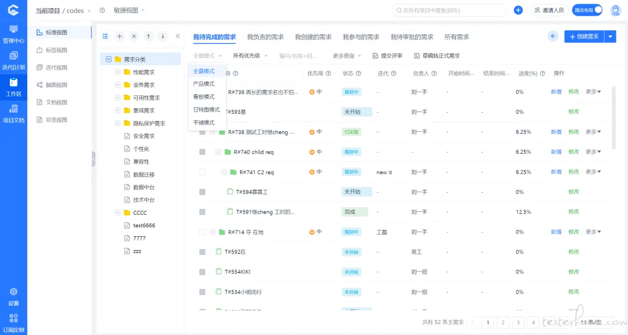
Task: Check the checkbox for T#594 row
Action: [202, 192]
